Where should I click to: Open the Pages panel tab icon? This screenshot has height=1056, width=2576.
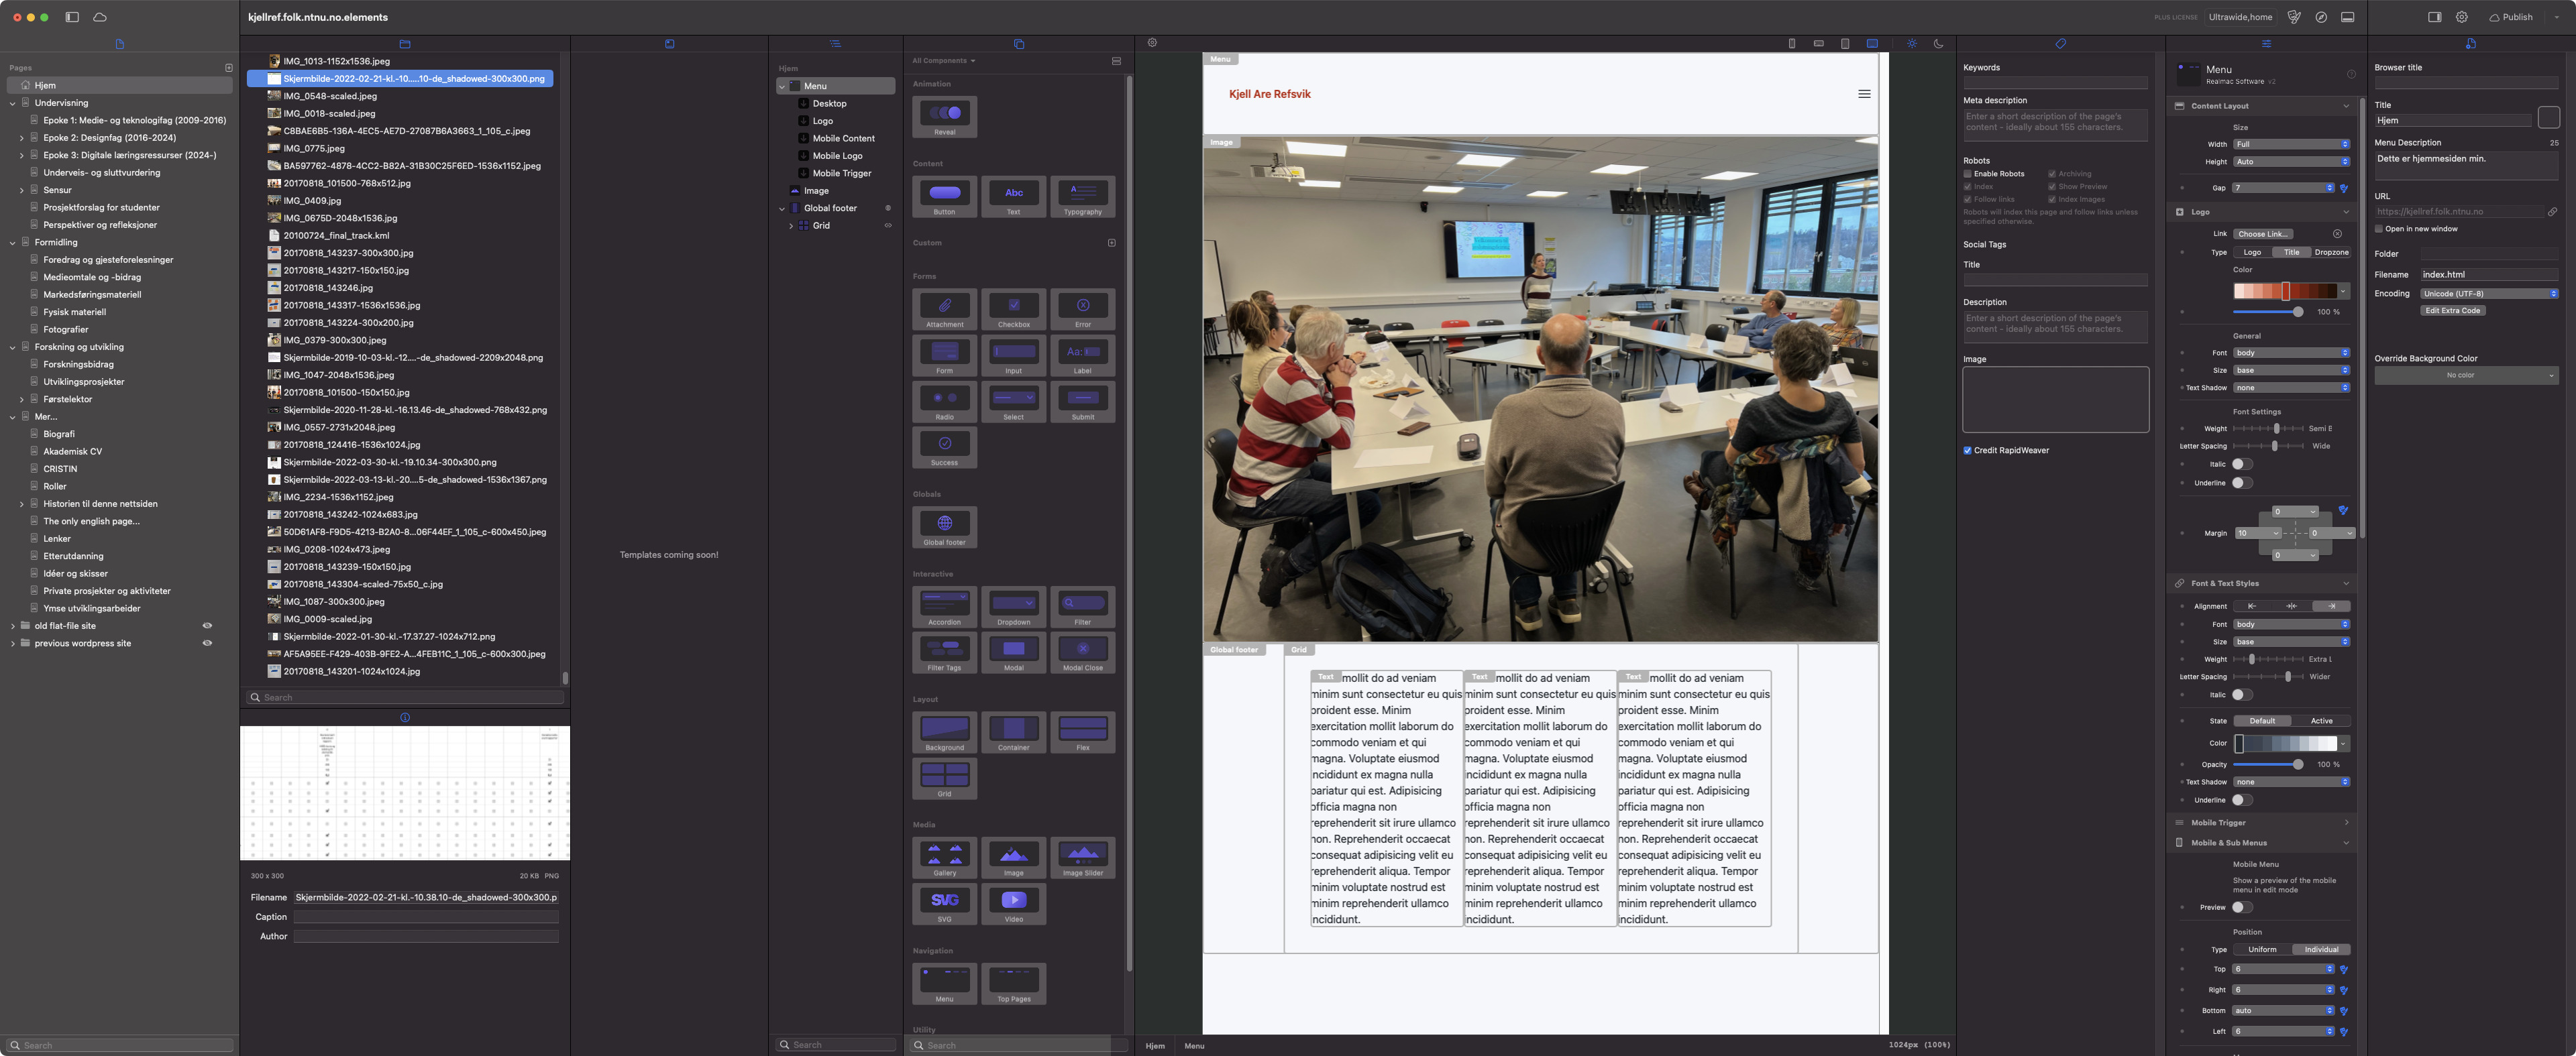[119, 44]
